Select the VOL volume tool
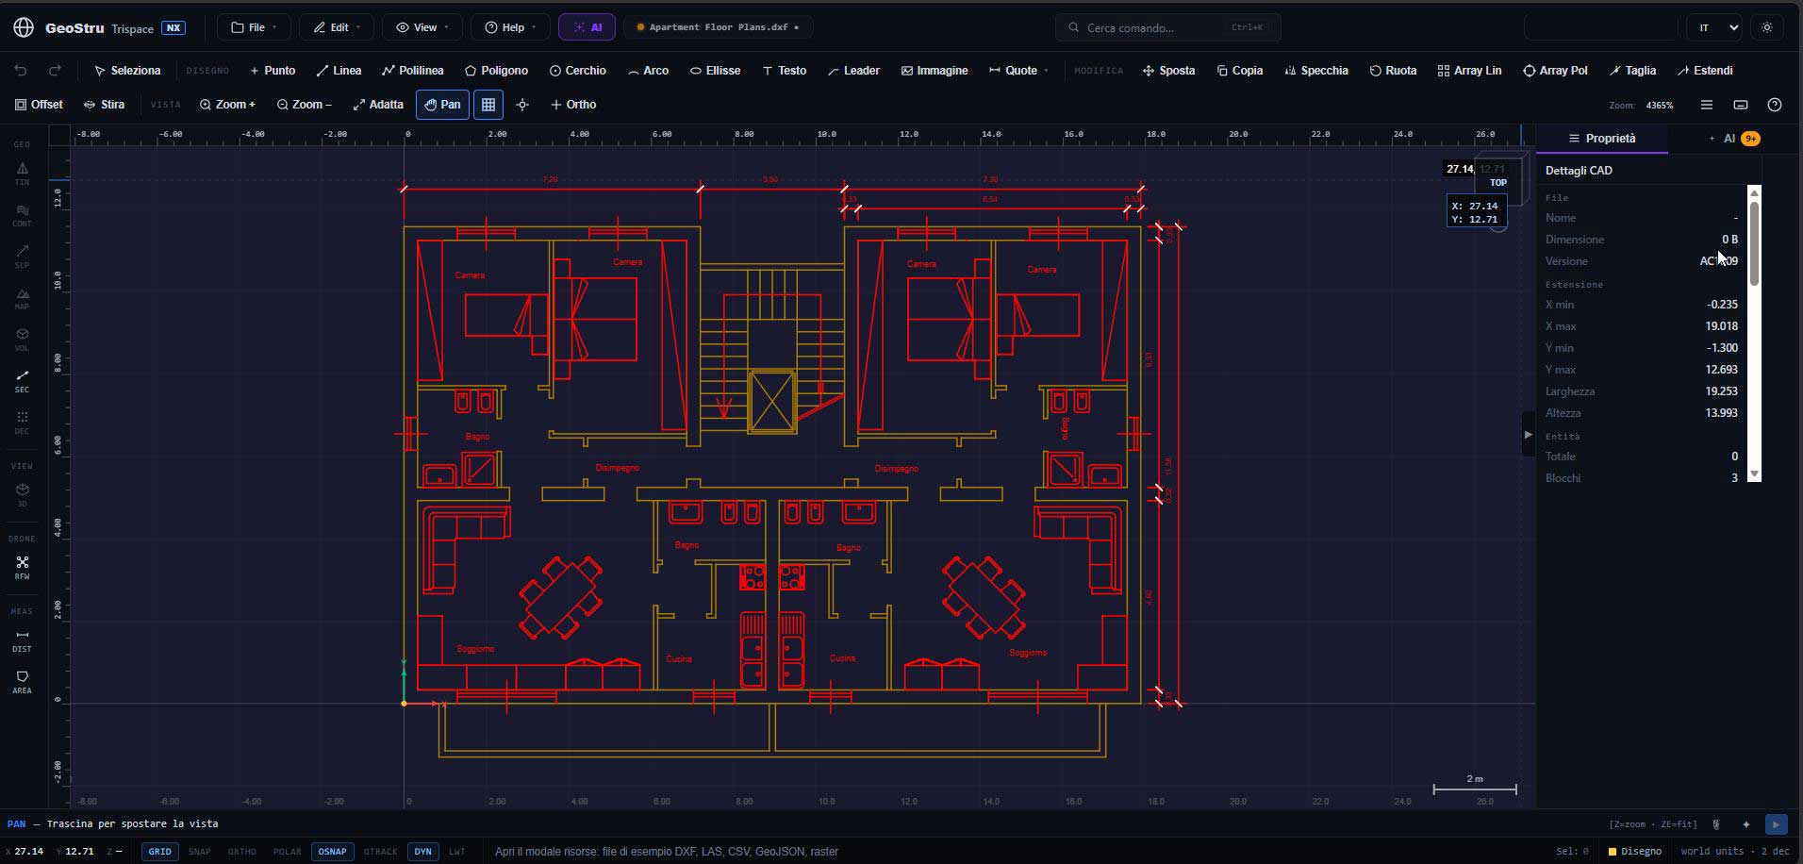Screen dimensions: 1803x864 pyautogui.click(x=22, y=340)
